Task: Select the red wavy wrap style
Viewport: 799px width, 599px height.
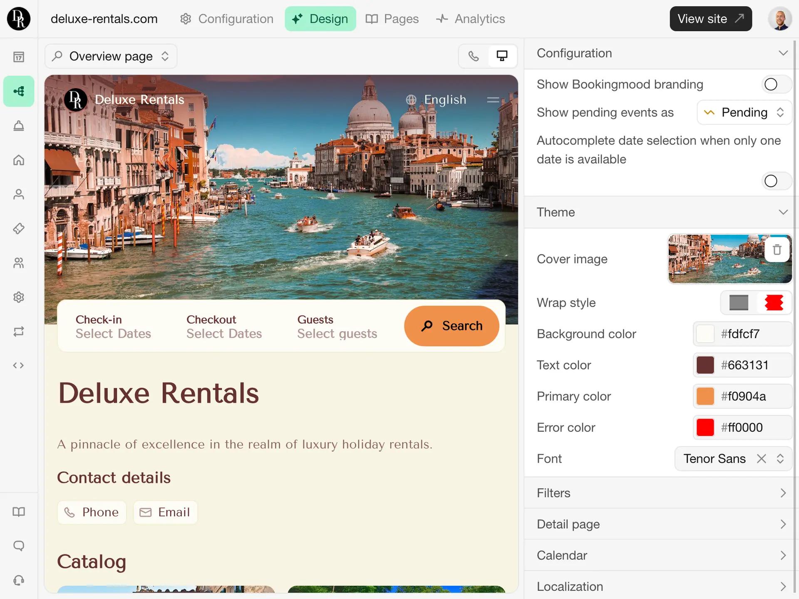Action: click(x=774, y=302)
